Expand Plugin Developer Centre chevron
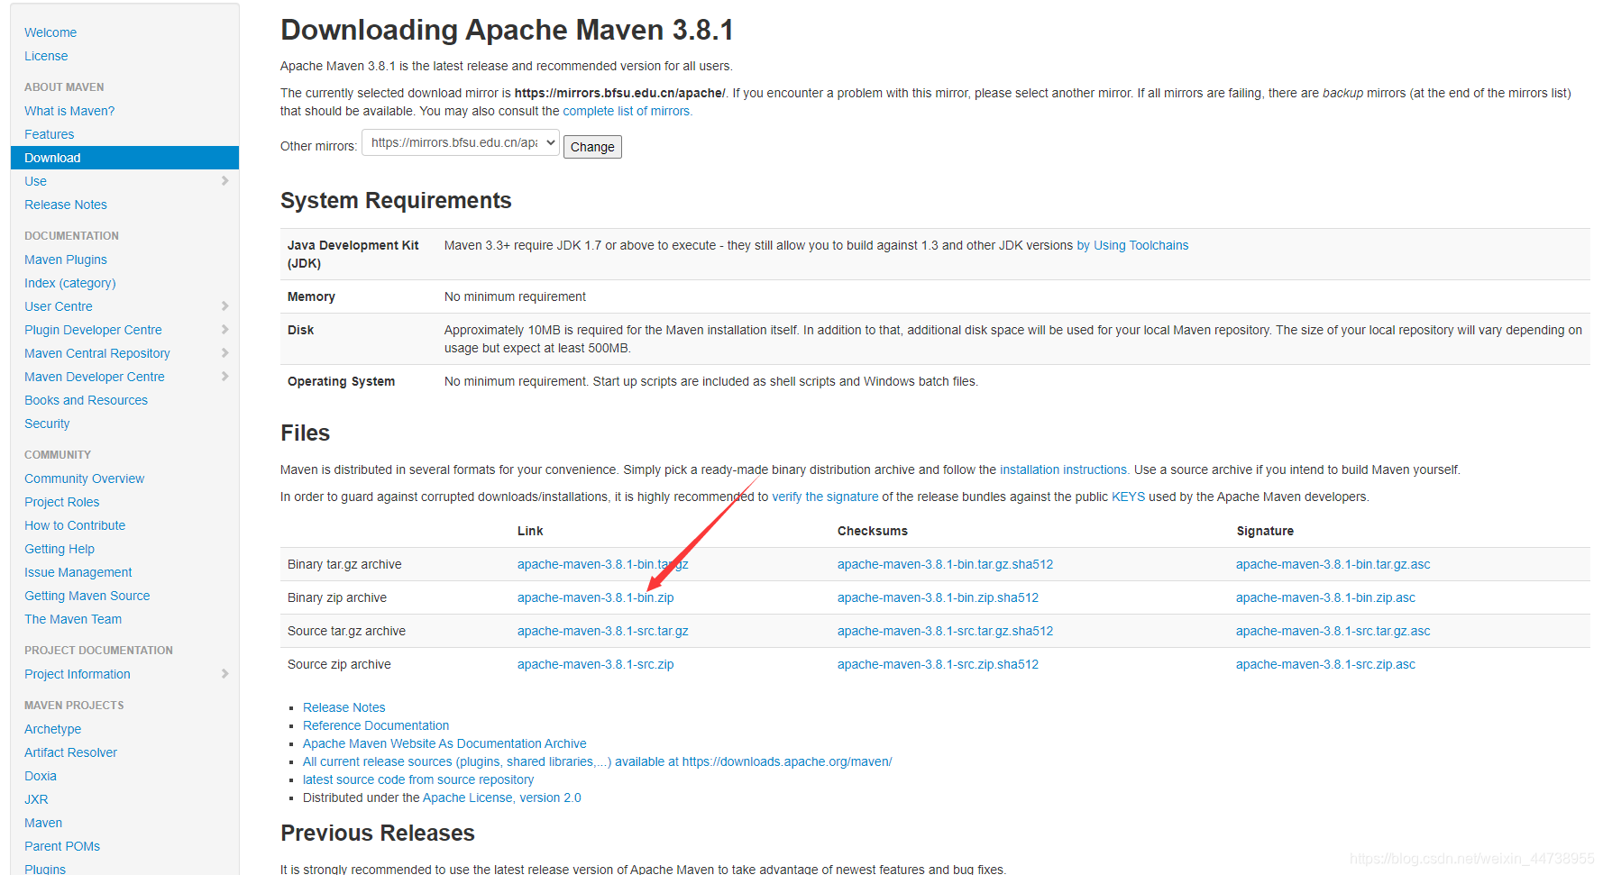 coord(224,330)
